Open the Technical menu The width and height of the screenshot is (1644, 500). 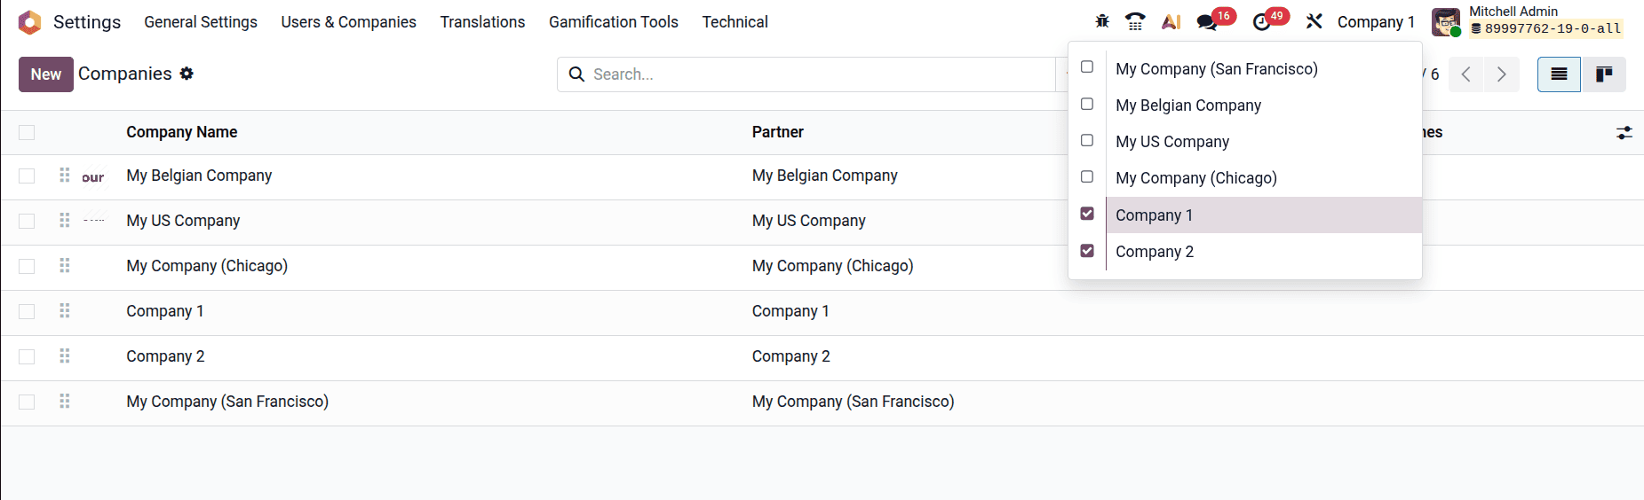tap(735, 22)
